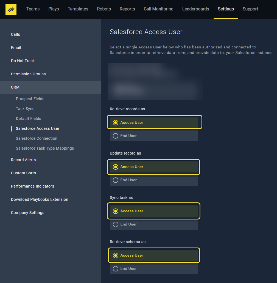
Task: Open the Teams tab
Action: point(33,9)
